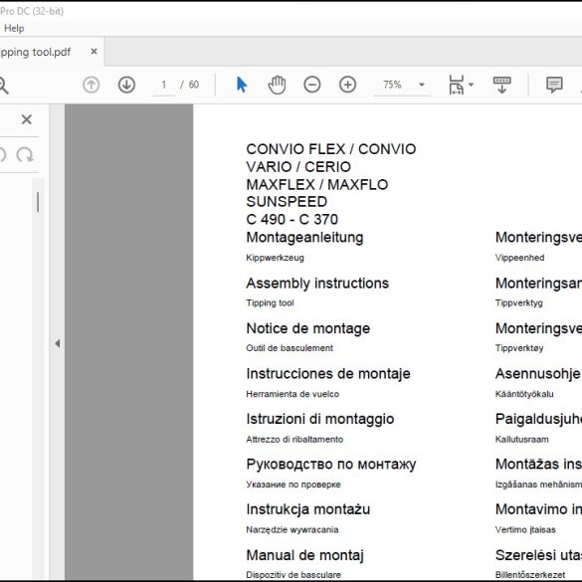Click the read mode scrolling icon
The image size is (582, 582).
(501, 85)
